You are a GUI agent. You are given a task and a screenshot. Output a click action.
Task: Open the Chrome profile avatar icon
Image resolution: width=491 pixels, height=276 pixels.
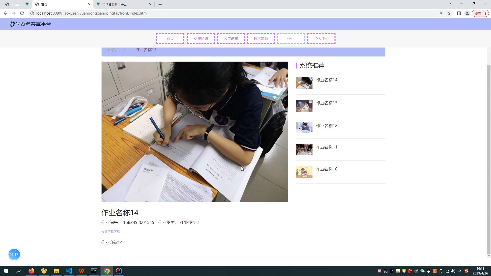coord(467,13)
